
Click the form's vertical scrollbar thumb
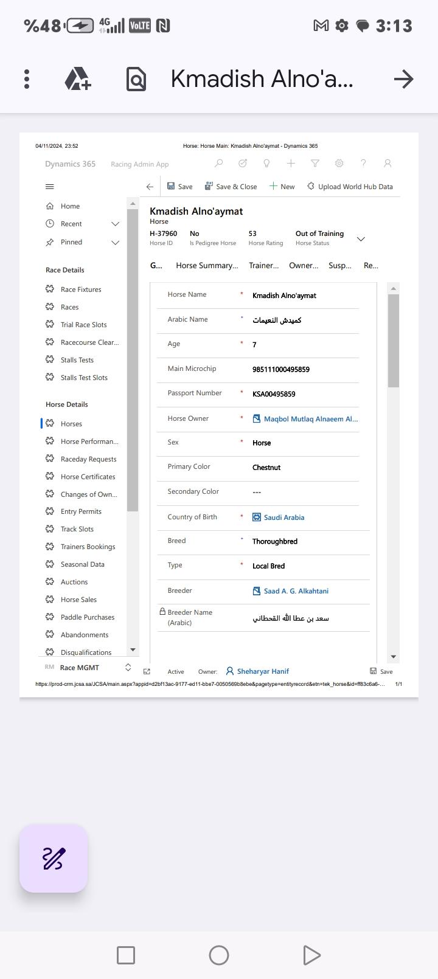point(394,341)
